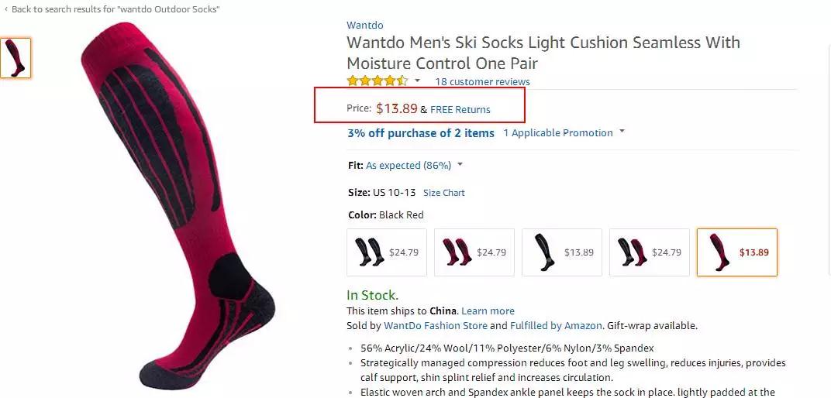Open the rating breakdown dropdown arrow
The height and width of the screenshot is (398, 831).
(417, 81)
